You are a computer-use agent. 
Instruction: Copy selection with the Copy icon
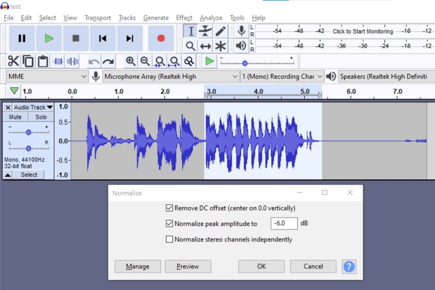pyautogui.click(x=28, y=61)
